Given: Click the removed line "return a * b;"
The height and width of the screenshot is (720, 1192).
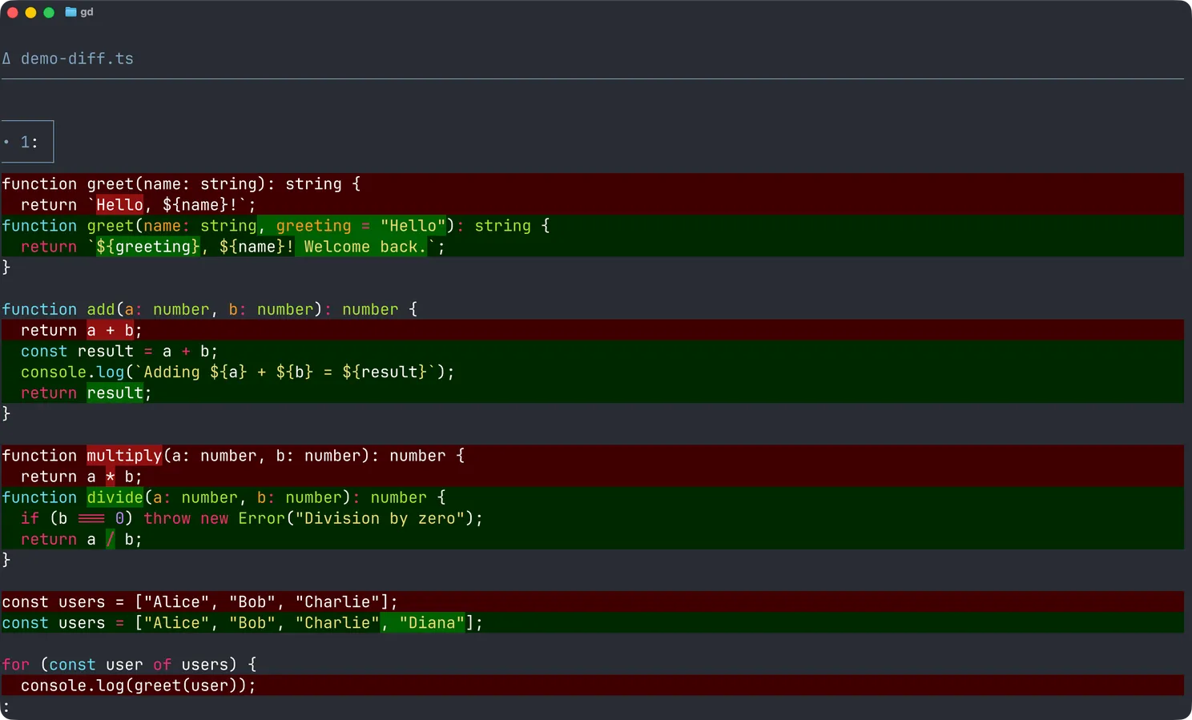Looking at the screenshot, I should pos(593,476).
